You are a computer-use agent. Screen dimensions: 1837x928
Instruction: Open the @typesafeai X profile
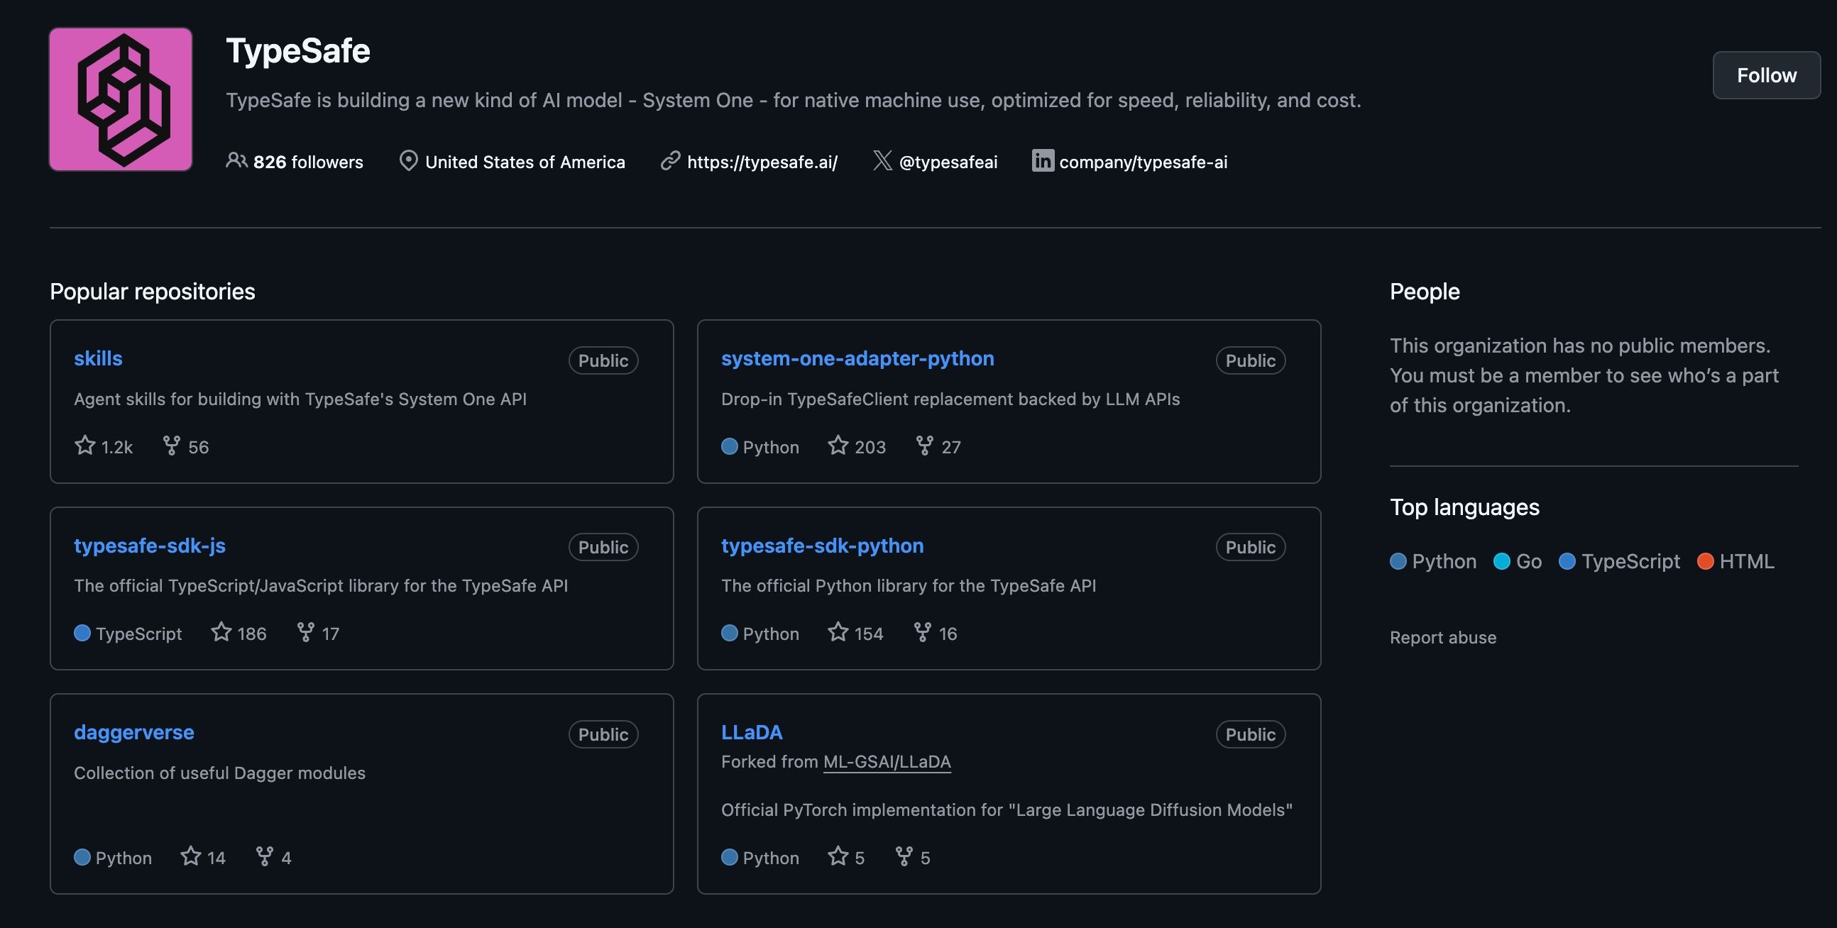[x=948, y=162]
